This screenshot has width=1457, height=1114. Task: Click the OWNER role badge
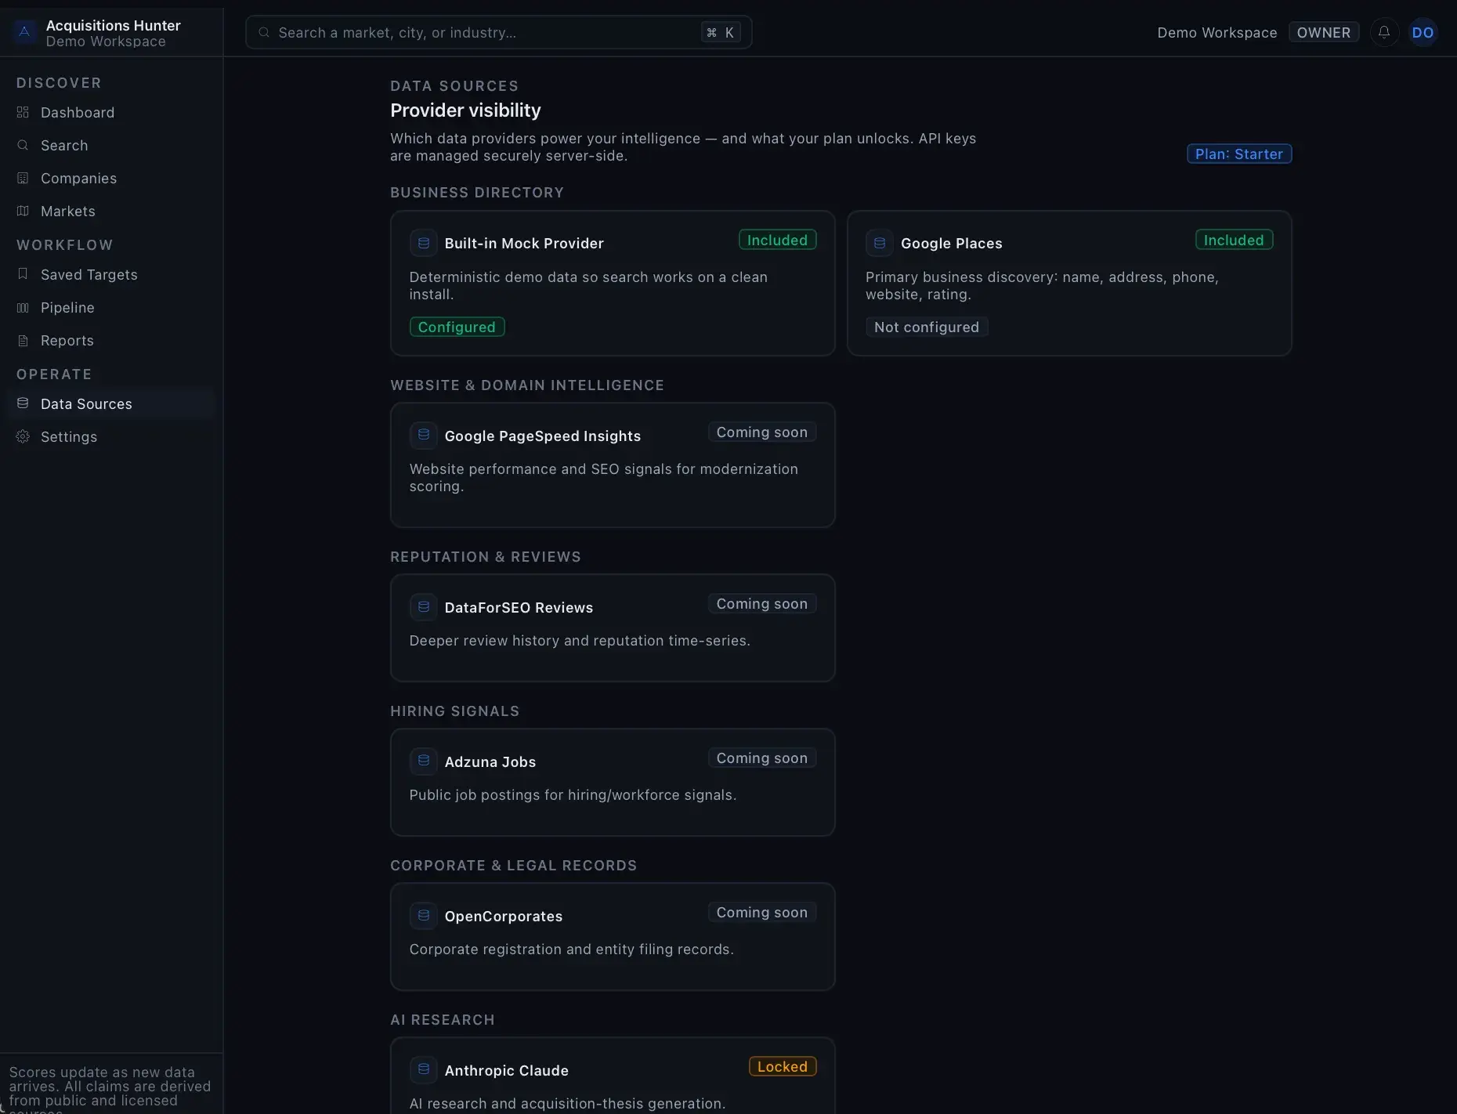pyautogui.click(x=1323, y=32)
